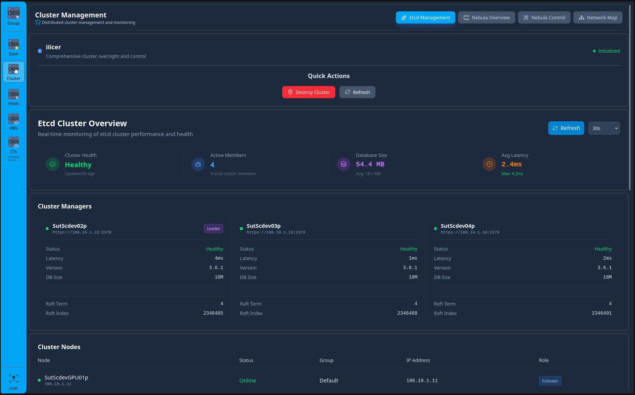Open the Cluster sidebar icon
635x395 pixels.
[13, 72]
